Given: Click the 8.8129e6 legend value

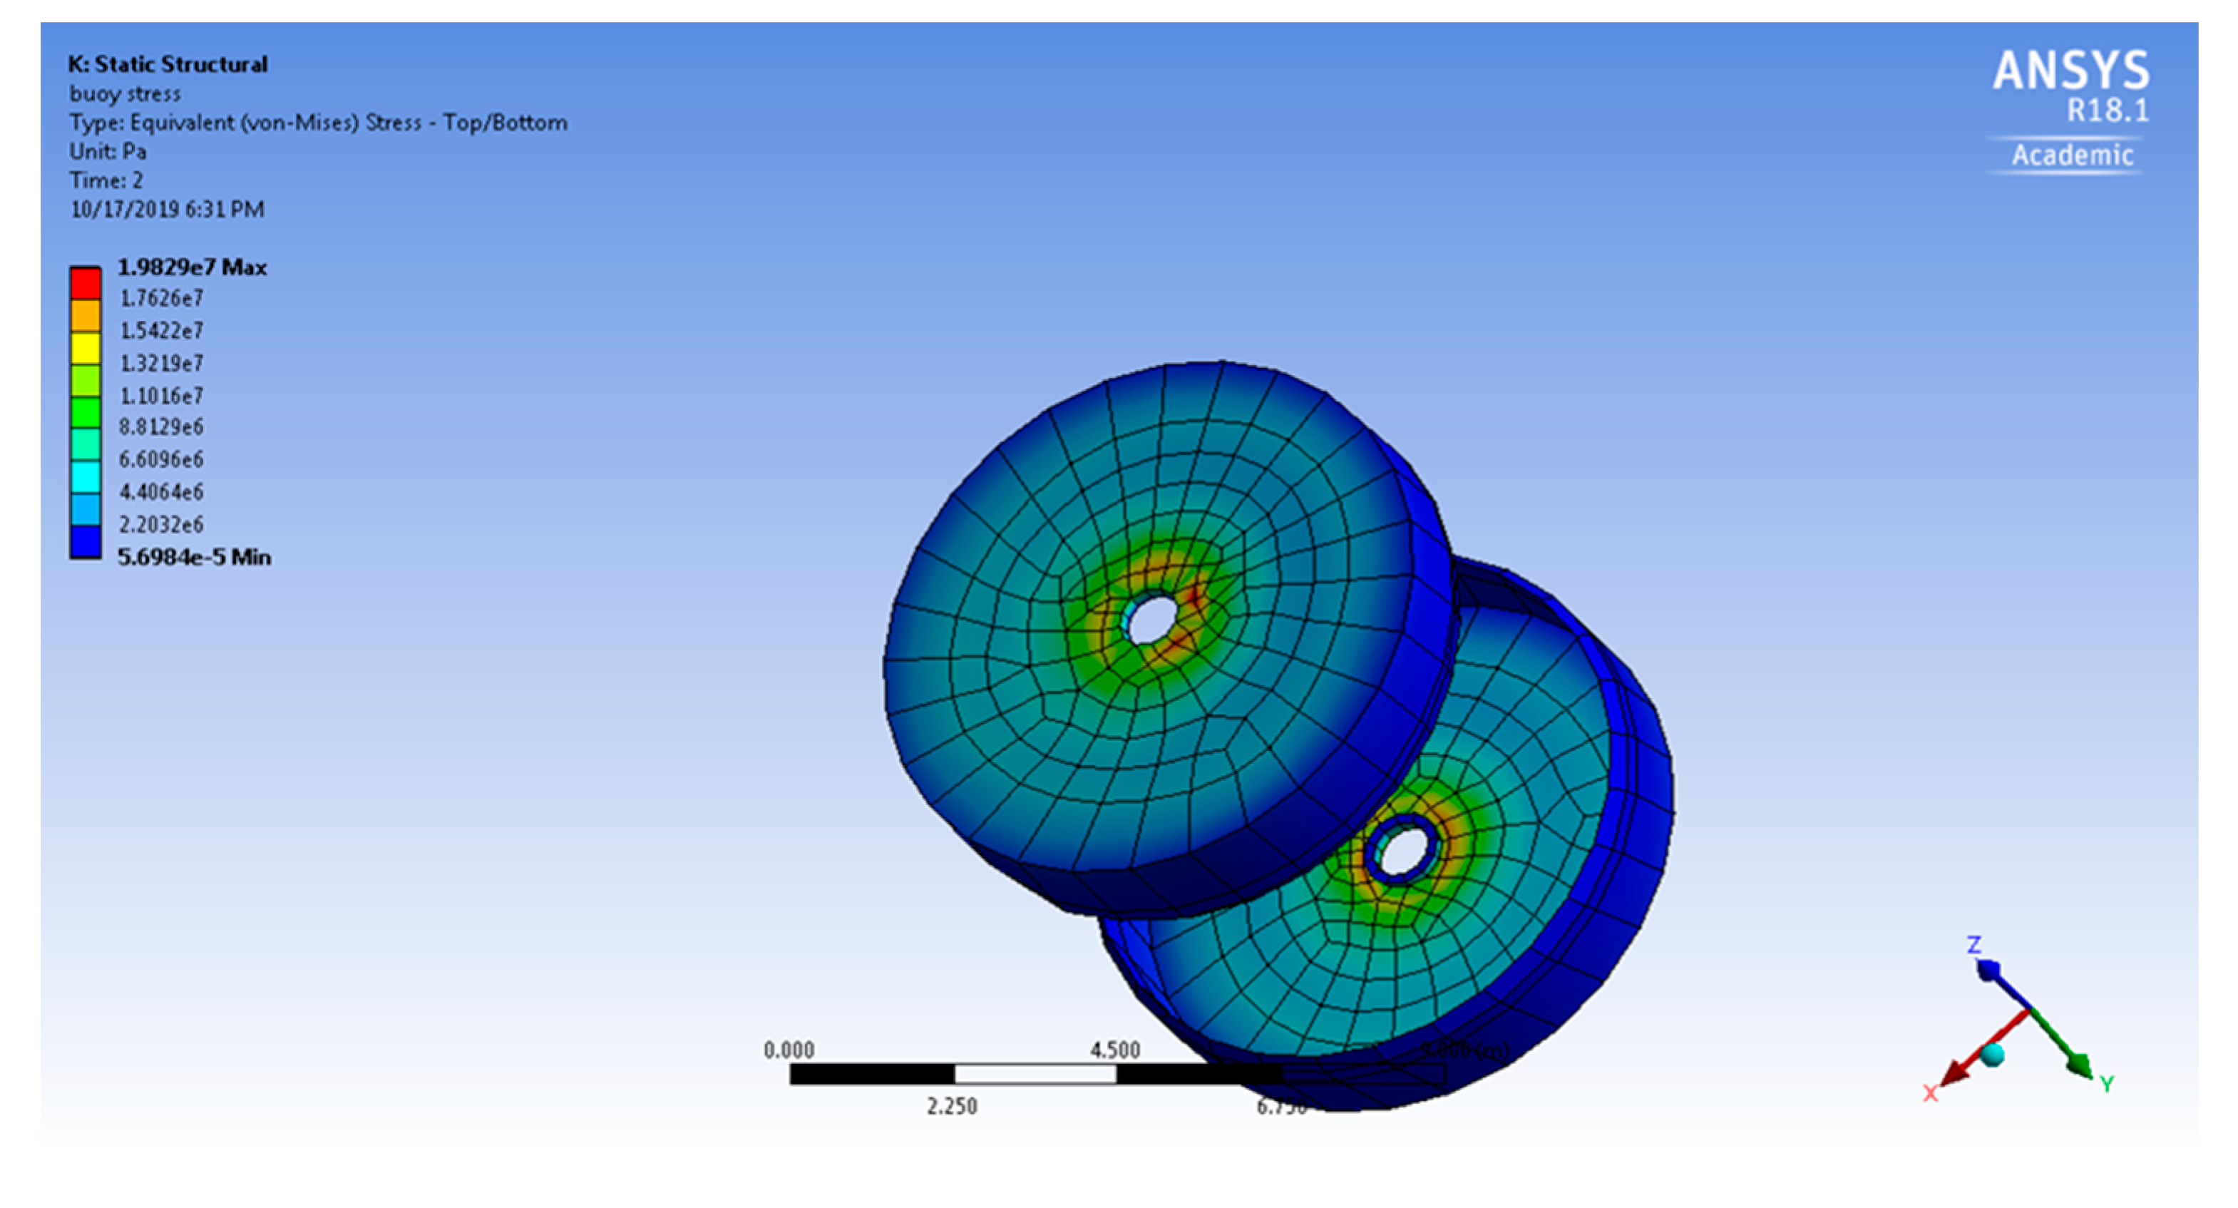Looking at the screenshot, I should [162, 426].
